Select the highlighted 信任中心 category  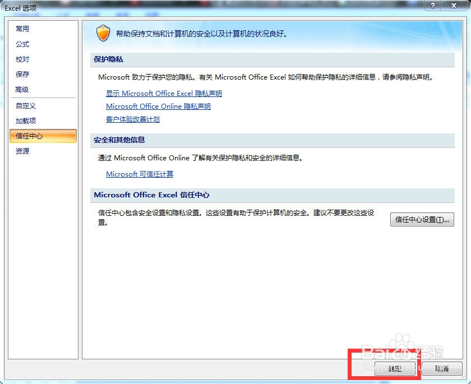(43, 136)
